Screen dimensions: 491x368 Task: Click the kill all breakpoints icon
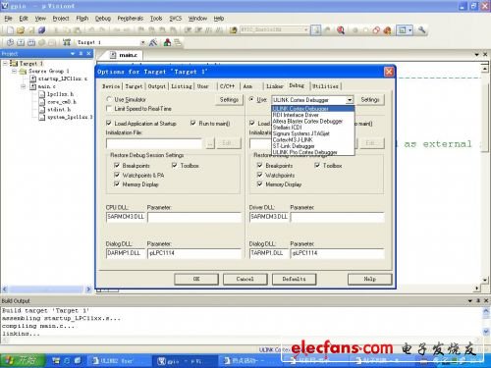click(387, 30)
